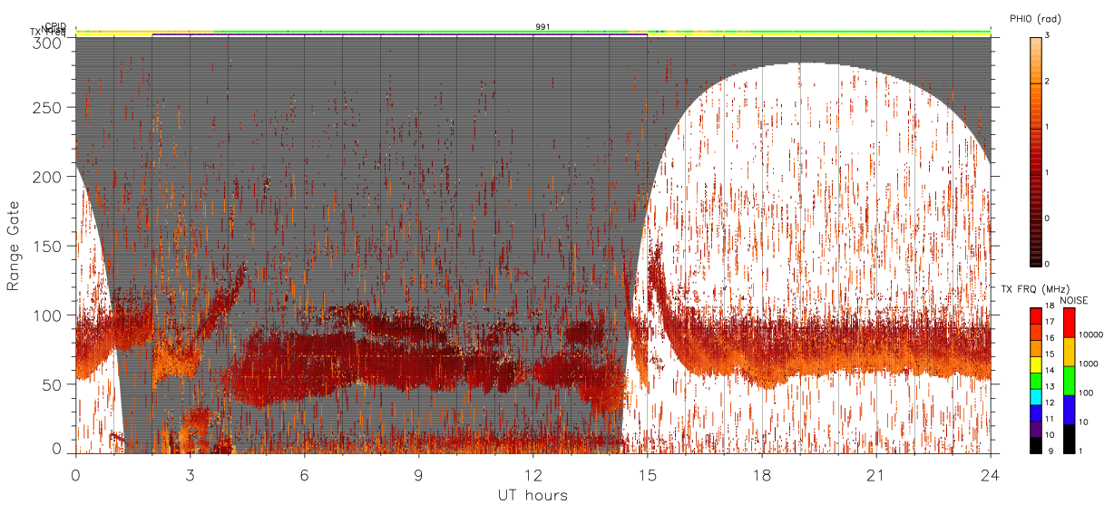This screenshot has height=514, width=1114.
Task: Click the '12' tick on the UT hours axis
Action: click(x=533, y=475)
